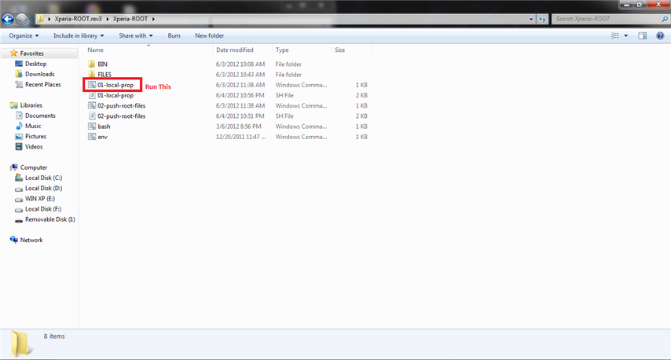Image resolution: width=671 pixels, height=360 pixels.
Task: Open Removable Disk (I:)
Action: pyautogui.click(x=49, y=219)
